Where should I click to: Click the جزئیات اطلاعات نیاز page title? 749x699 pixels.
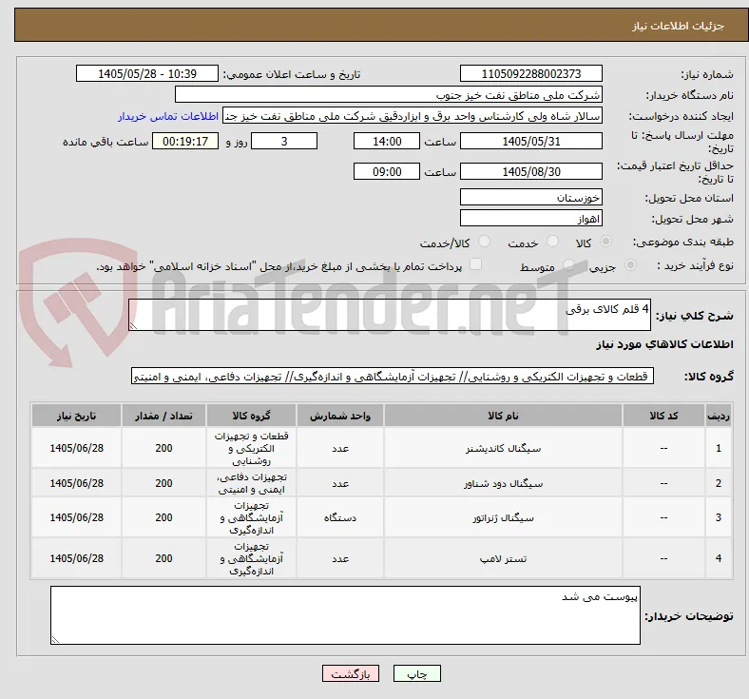click(678, 26)
